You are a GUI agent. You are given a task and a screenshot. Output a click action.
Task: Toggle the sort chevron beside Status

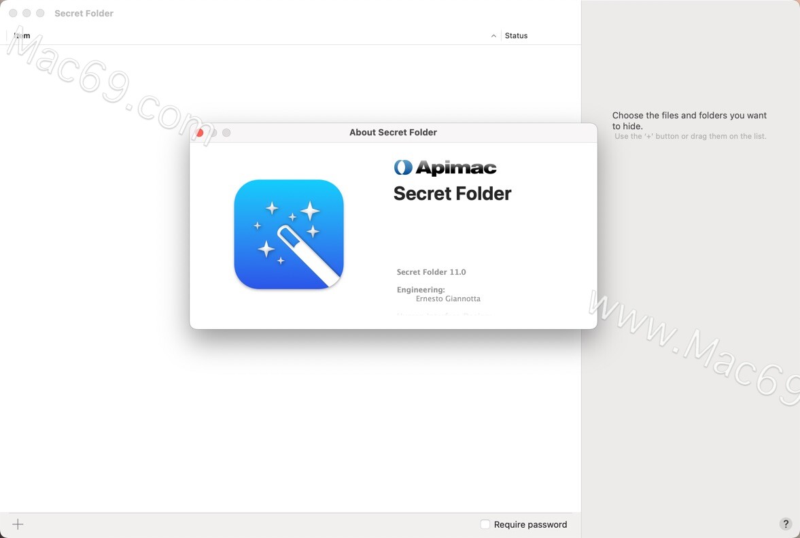coord(493,36)
